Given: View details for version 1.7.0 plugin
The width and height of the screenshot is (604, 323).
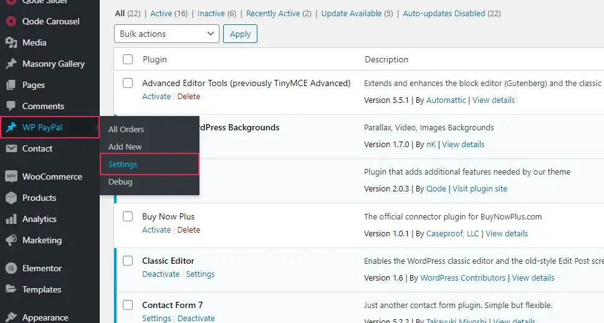Looking at the screenshot, I should coord(463,145).
